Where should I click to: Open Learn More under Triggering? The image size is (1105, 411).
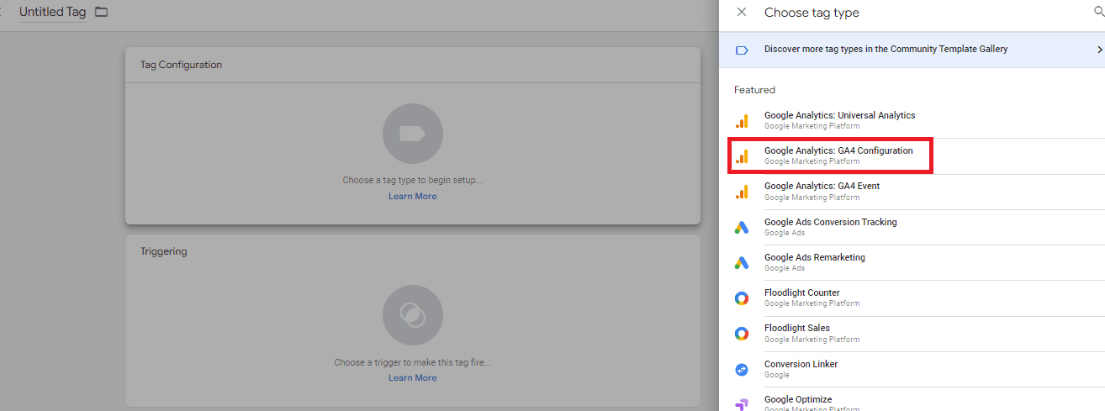pyautogui.click(x=412, y=378)
